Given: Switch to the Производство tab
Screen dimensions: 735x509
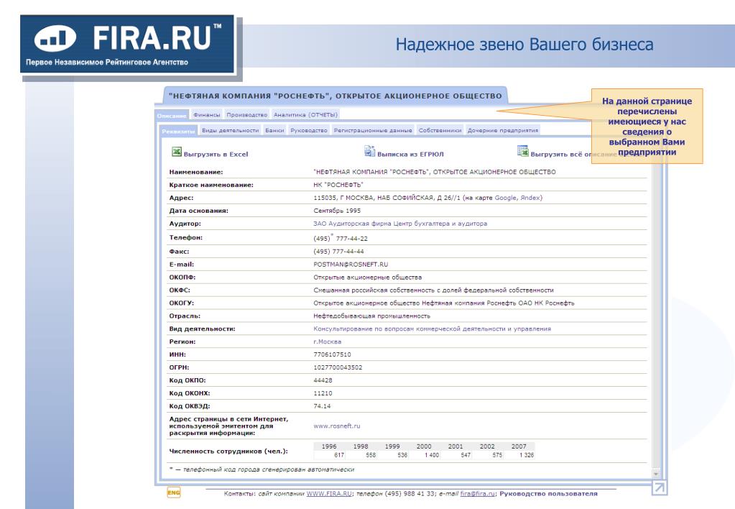Looking at the screenshot, I should tap(246, 115).
